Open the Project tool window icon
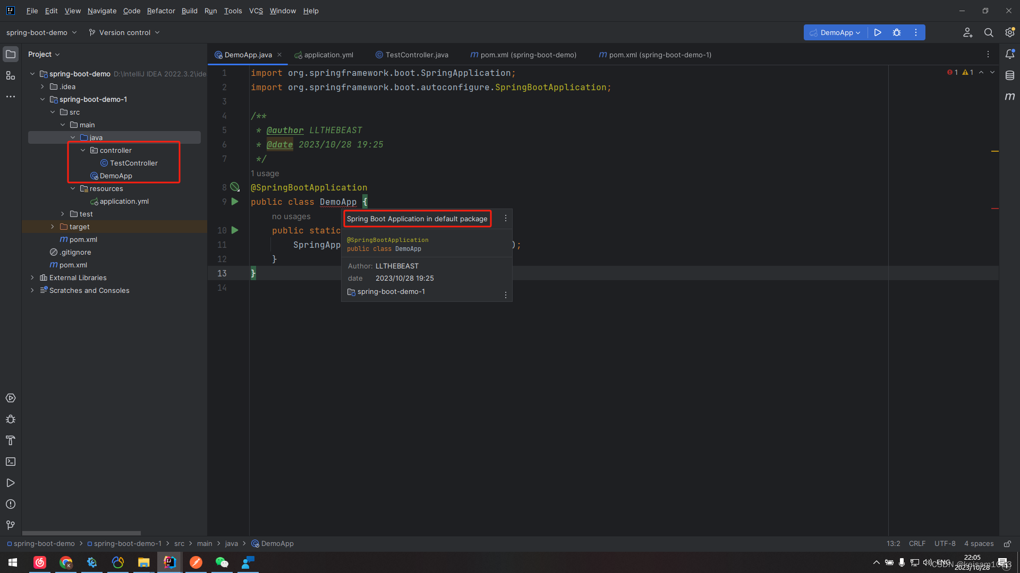Image resolution: width=1020 pixels, height=573 pixels. point(11,54)
